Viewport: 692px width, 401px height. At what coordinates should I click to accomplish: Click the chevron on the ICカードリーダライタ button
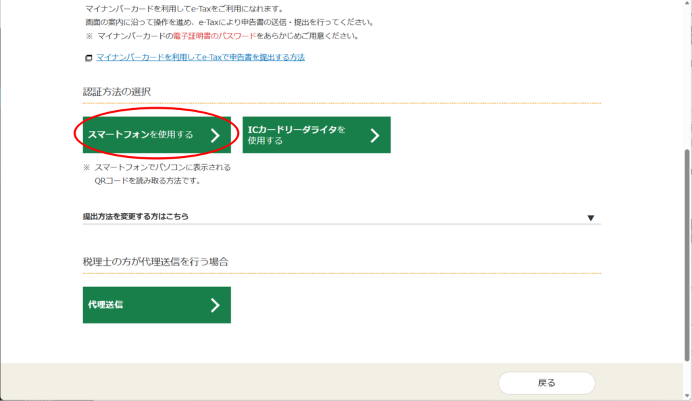(x=375, y=135)
